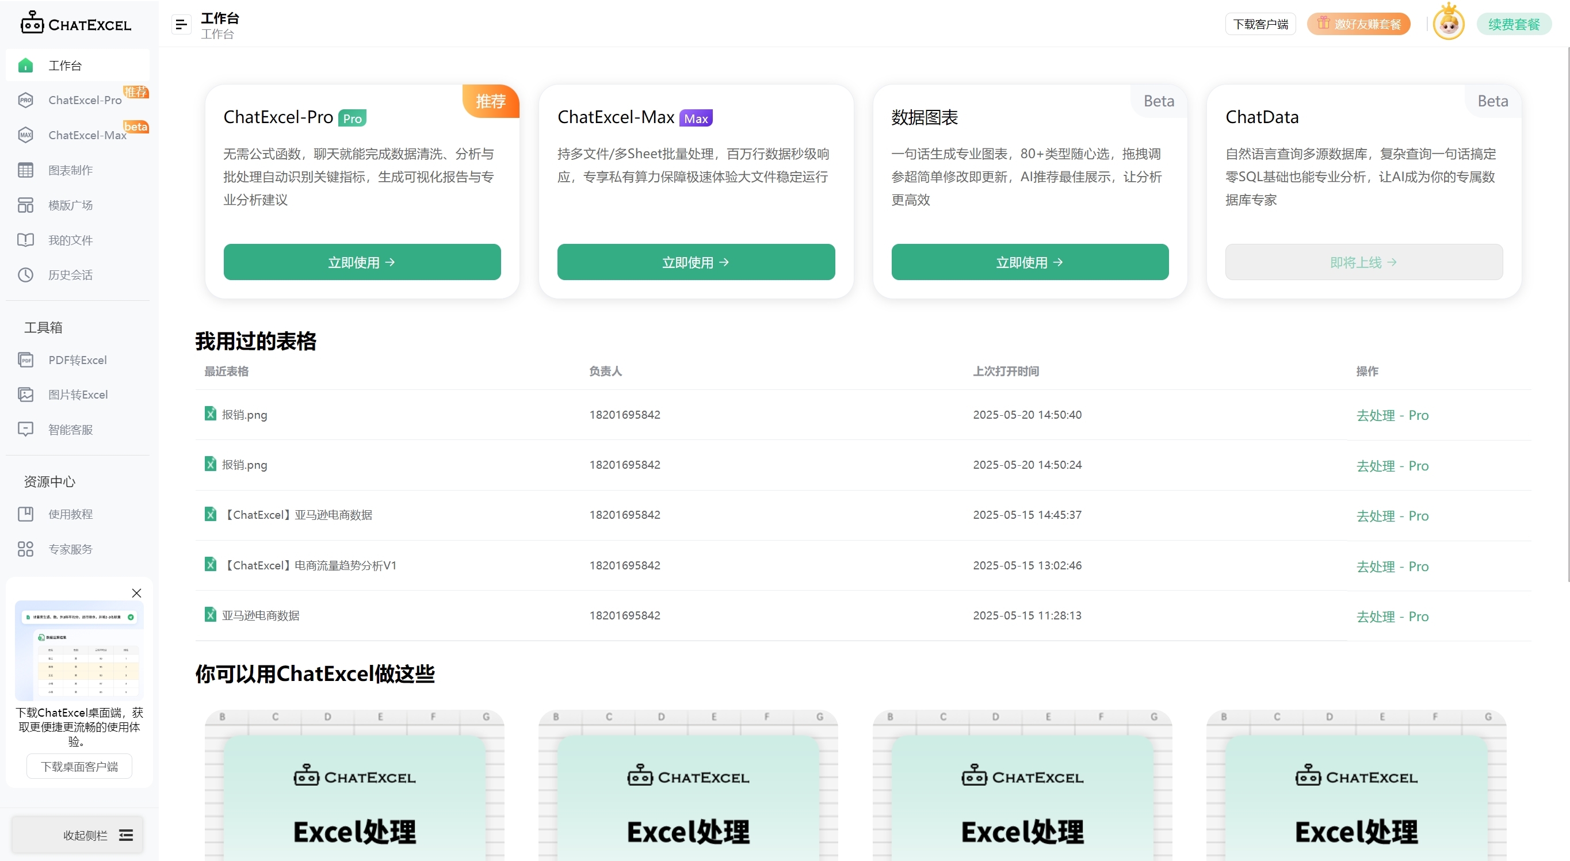Click the desktop client promo thumbnail
The width and height of the screenshot is (1570, 861).
coord(79,650)
